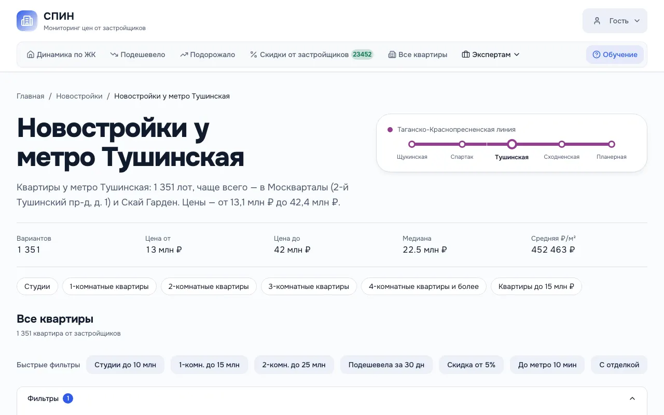Toggle quick filter Студии до 10 млн
The height and width of the screenshot is (415, 664).
(125, 365)
